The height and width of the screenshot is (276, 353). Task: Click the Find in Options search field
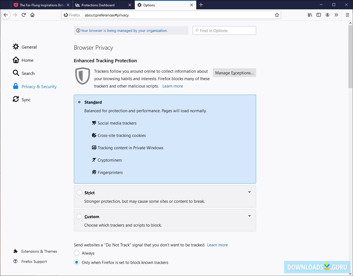click(224, 30)
